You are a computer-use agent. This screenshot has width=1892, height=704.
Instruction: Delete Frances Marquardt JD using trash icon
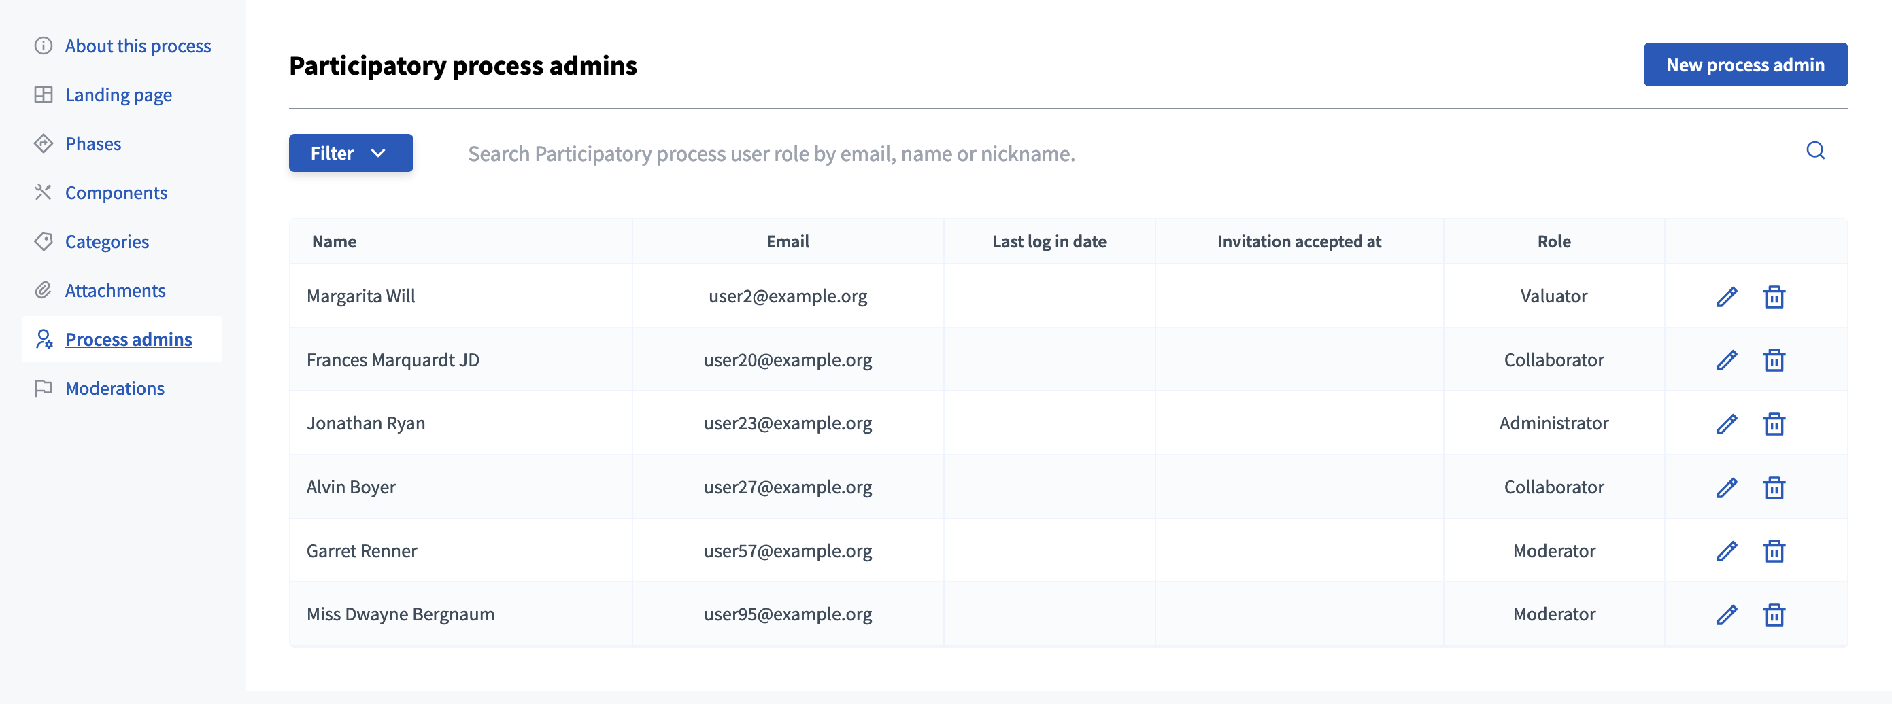pos(1773,360)
